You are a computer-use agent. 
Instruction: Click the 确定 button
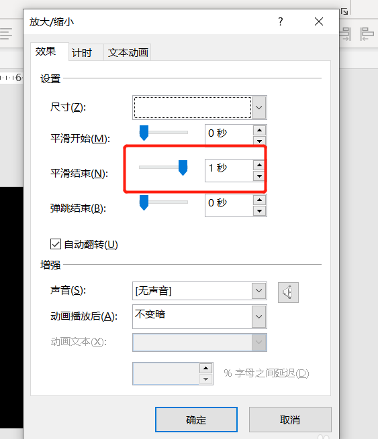point(196,420)
